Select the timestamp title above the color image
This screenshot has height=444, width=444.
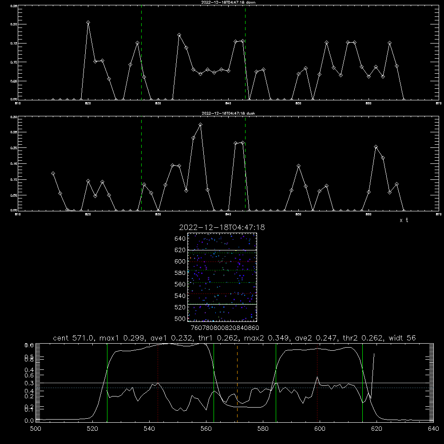(x=222, y=227)
